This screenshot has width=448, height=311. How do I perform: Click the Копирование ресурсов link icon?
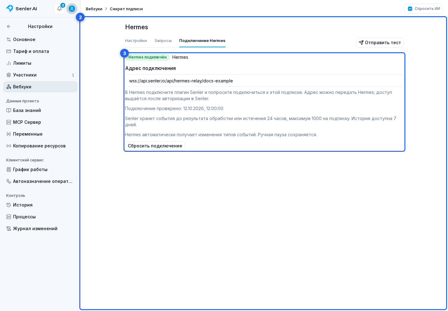tap(9, 146)
